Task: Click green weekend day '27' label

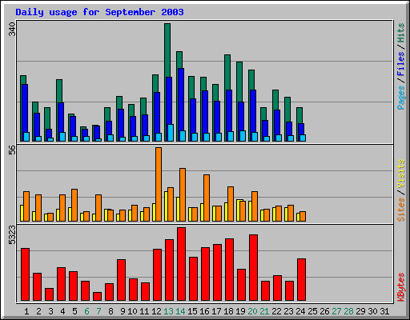Action: (336, 311)
